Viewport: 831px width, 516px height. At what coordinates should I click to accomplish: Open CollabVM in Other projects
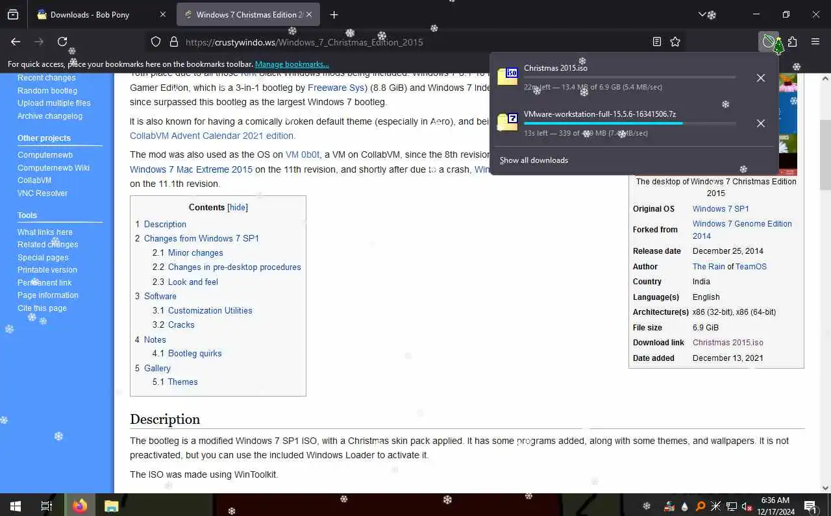(x=34, y=180)
